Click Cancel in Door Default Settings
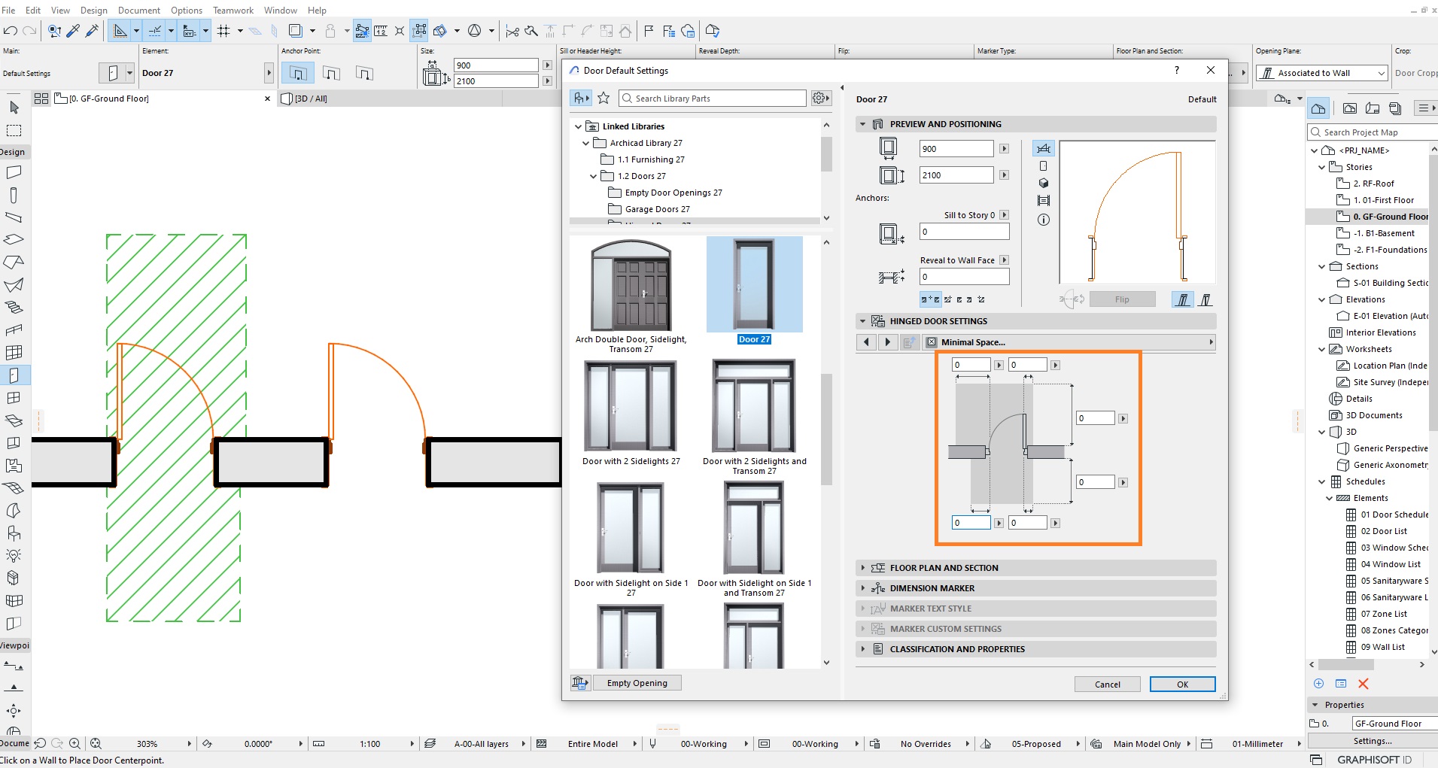Screen dimensions: 1438x768 [x=1107, y=684]
